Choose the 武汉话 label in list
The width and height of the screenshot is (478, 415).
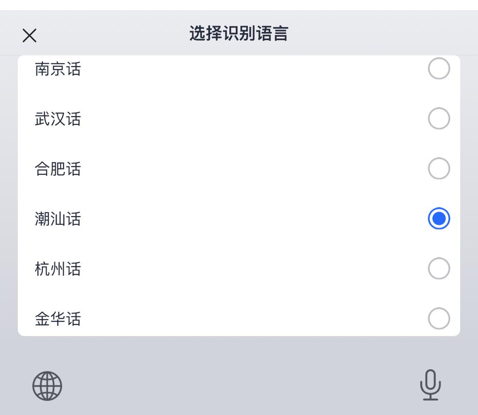click(58, 119)
